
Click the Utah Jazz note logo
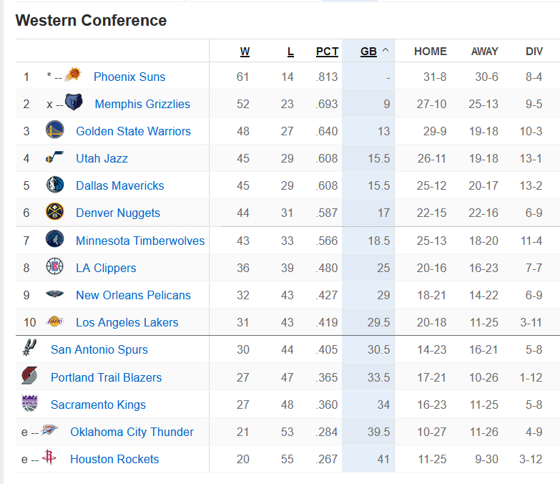[x=54, y=157]
